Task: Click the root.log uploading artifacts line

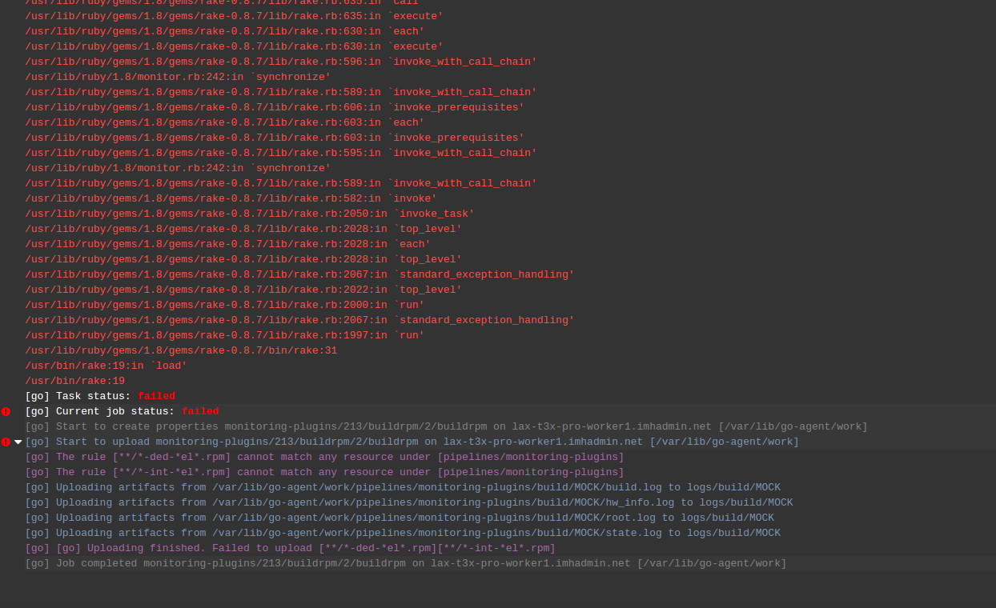Action: click(400, 518)
